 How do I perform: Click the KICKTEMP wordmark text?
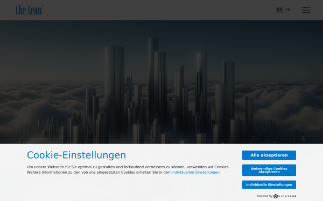pyautogui.click(x=287, y=196)
